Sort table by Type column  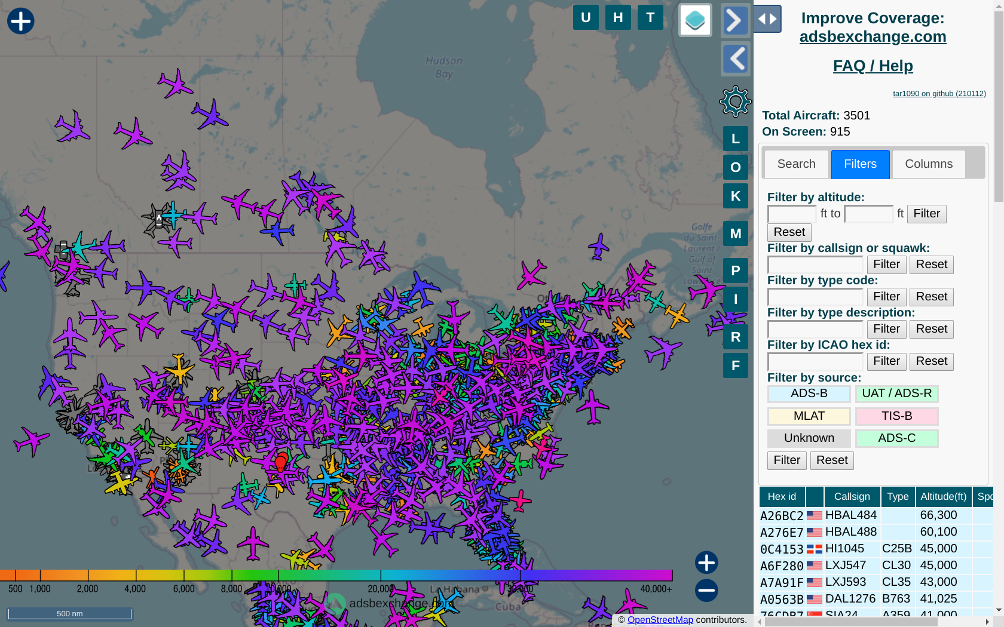pos(898,497)
